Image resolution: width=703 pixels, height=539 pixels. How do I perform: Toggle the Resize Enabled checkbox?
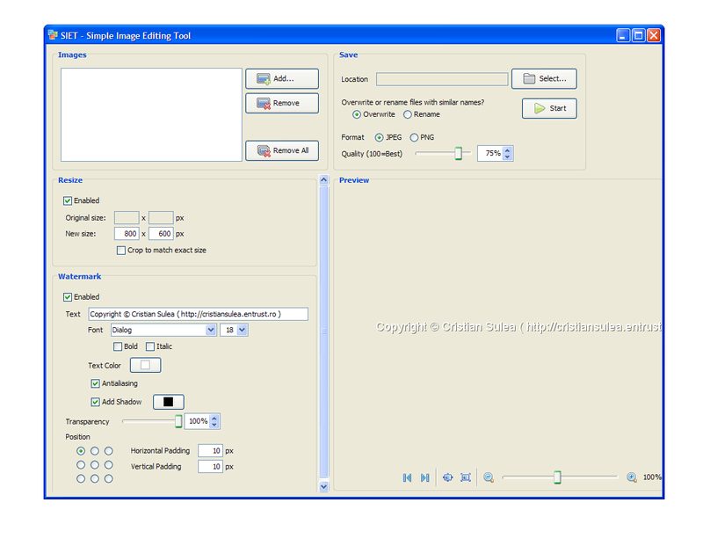point(68,200)
